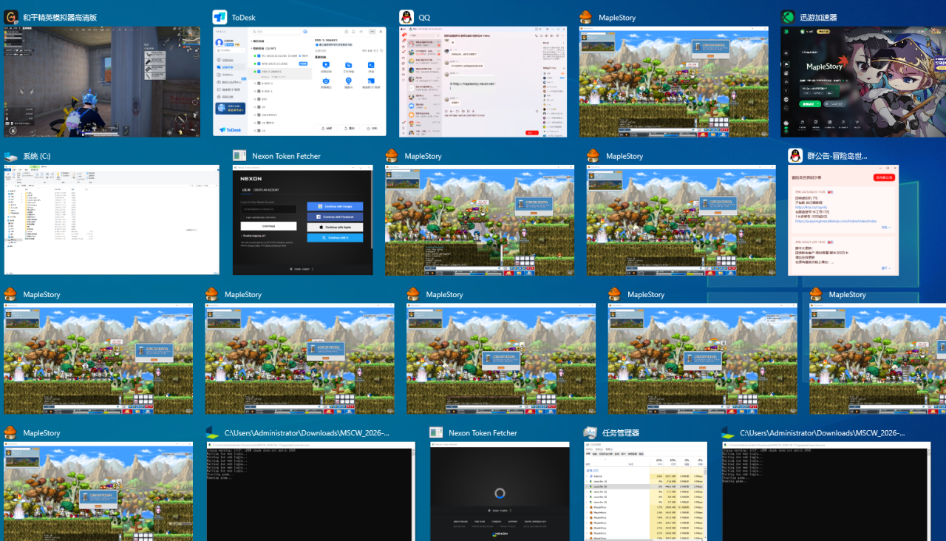Click the red button in 群公告 preview
The height and width of the screenshot is (541, 946).
click(884, 177)
